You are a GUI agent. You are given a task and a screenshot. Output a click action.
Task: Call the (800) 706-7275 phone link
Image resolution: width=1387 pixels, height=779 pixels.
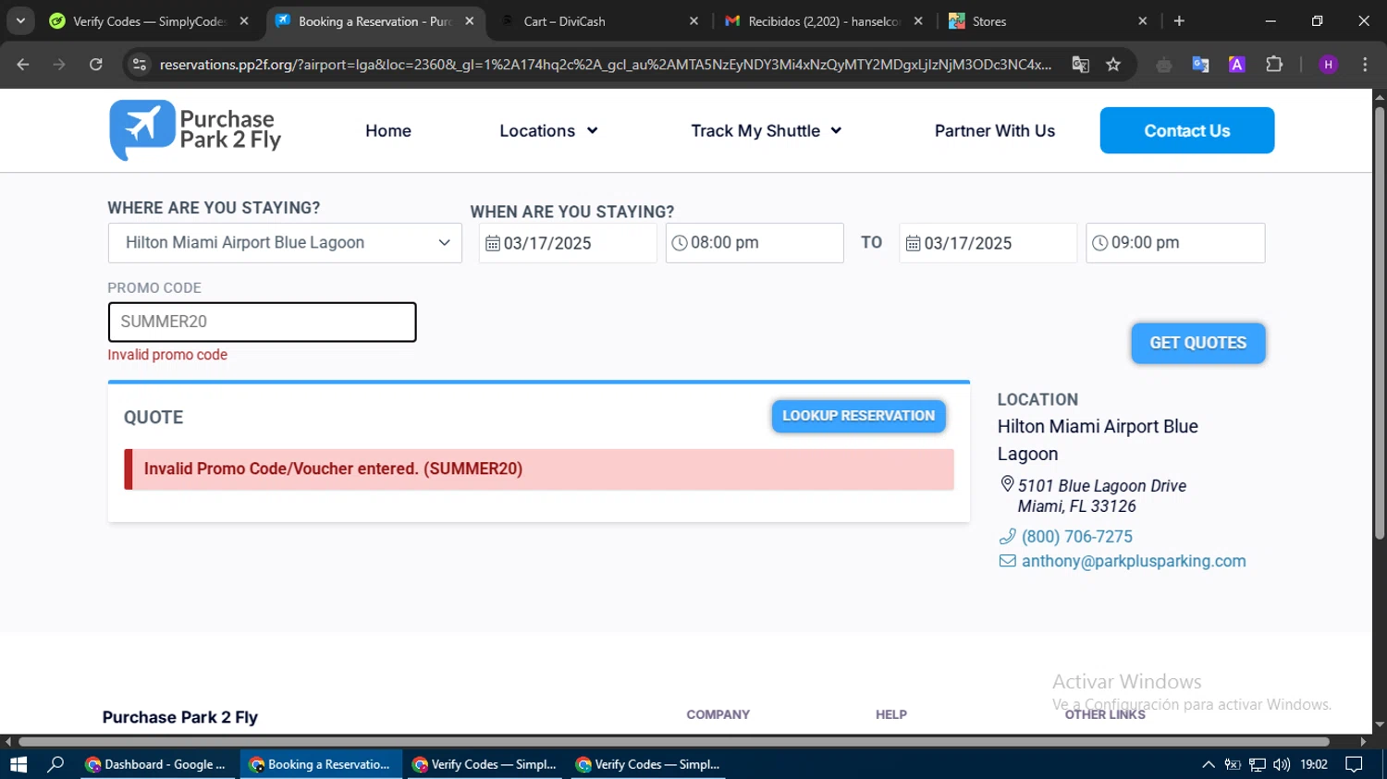[1077, 537]
